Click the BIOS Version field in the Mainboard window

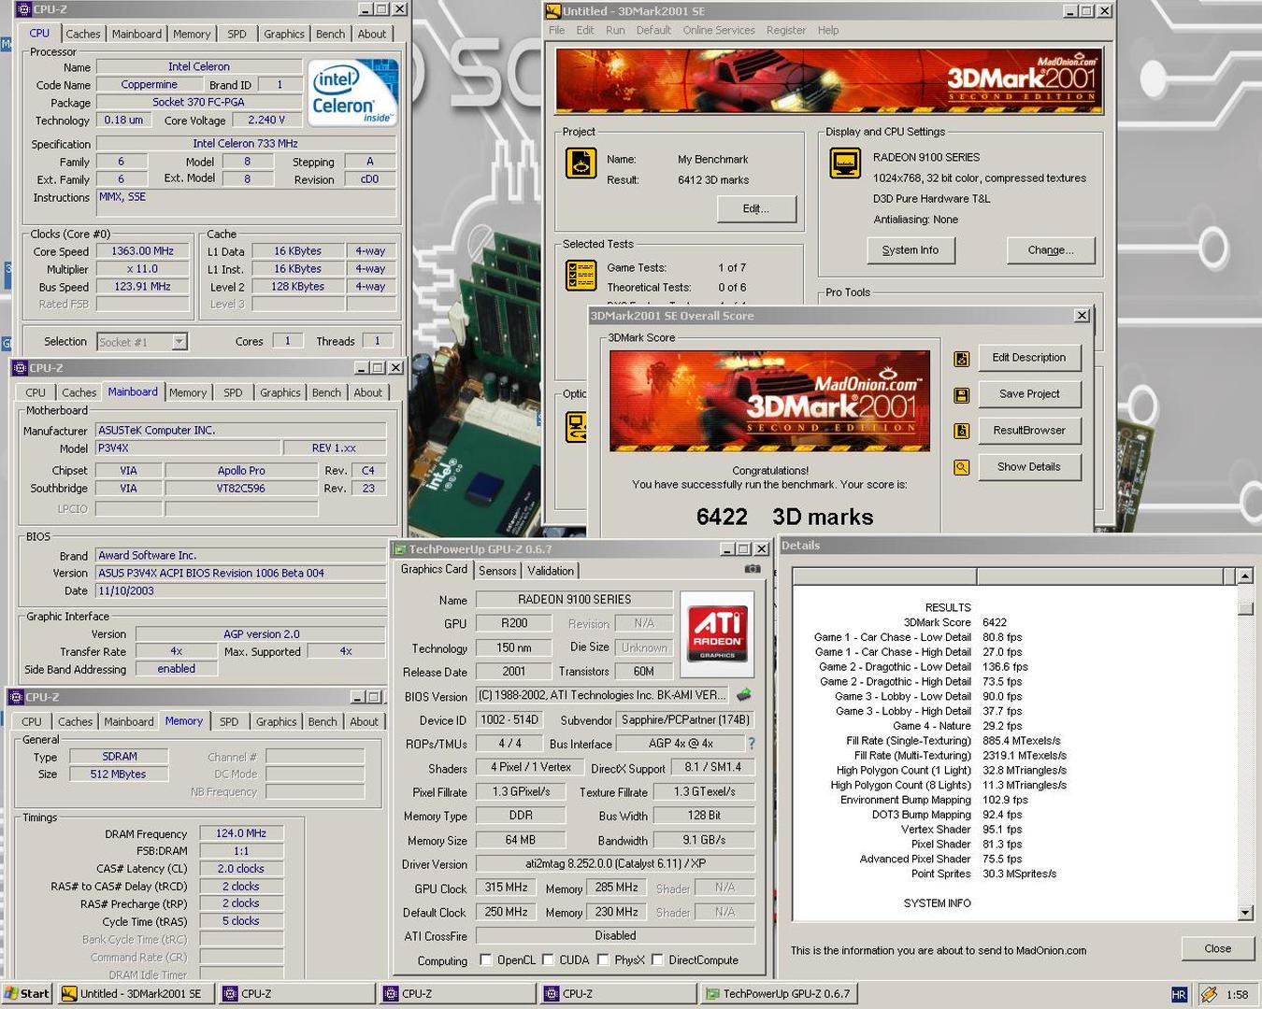(x=240, y=573)
